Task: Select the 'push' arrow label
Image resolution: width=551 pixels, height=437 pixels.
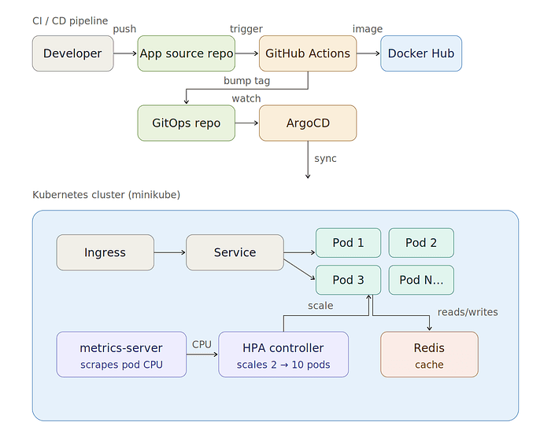Action: 124,29
